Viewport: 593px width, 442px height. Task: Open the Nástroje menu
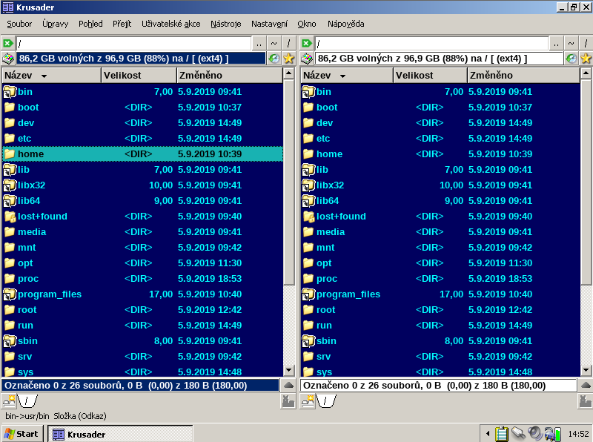coord(226,24)
